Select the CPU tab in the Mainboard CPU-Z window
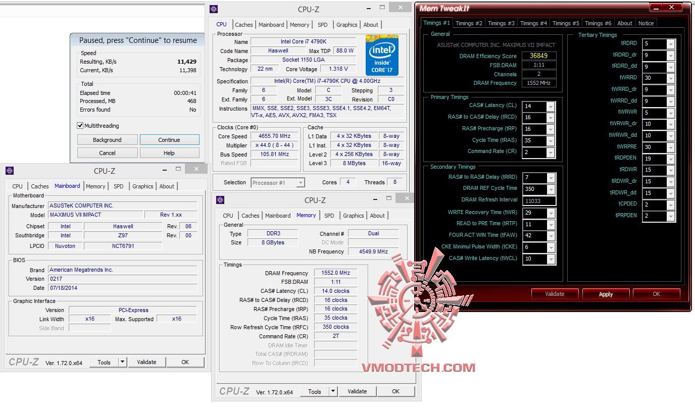This screenshot has height=409, width=695. click(x=18, y=186)
